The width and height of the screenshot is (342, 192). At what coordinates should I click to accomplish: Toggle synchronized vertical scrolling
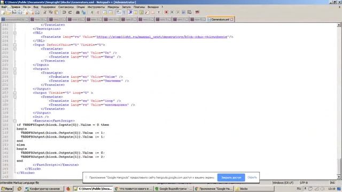[x=105, y=12]
